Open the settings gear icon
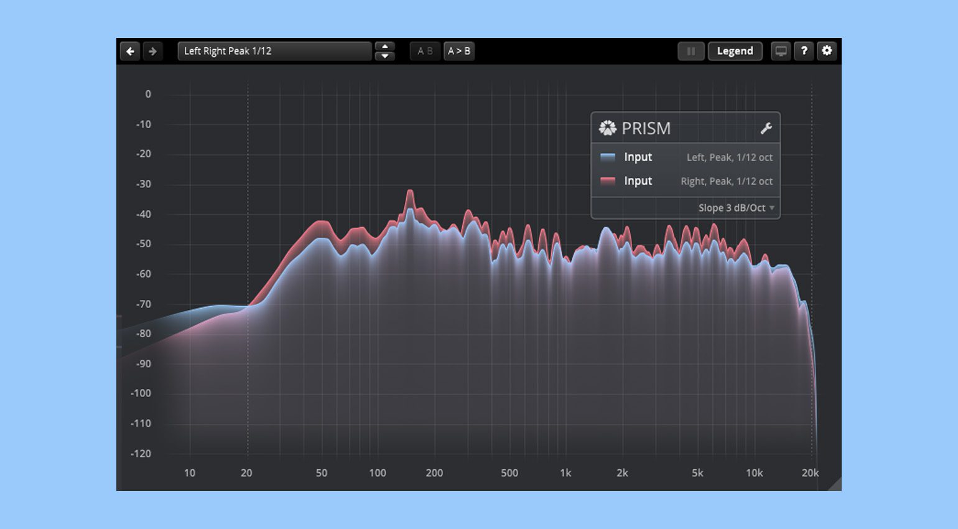The width and height of the screenshot is (958, 529). tap(827, 51)
